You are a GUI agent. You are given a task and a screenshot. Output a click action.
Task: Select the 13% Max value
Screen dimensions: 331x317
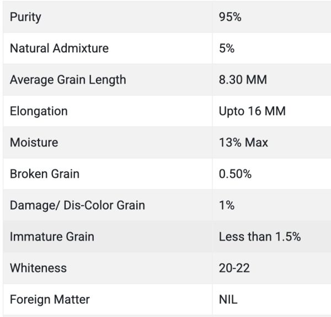coord(243,143)
